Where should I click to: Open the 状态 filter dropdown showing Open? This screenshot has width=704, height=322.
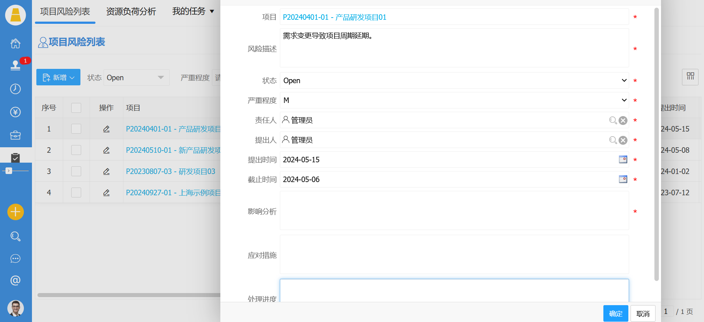[x=136, y=78]
